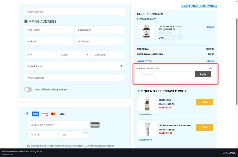Click the ORDER TOTAL label
This screenshot has width=238, height=157.
coord(145,61)
